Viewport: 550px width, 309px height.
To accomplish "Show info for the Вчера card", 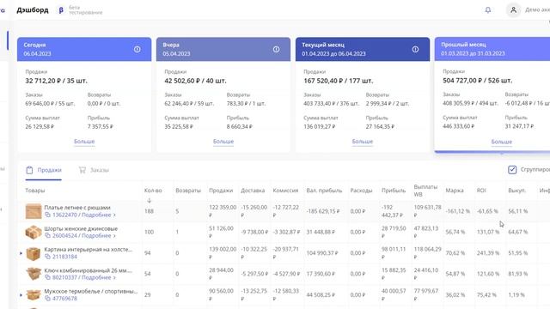I will [x=277, y=50].
